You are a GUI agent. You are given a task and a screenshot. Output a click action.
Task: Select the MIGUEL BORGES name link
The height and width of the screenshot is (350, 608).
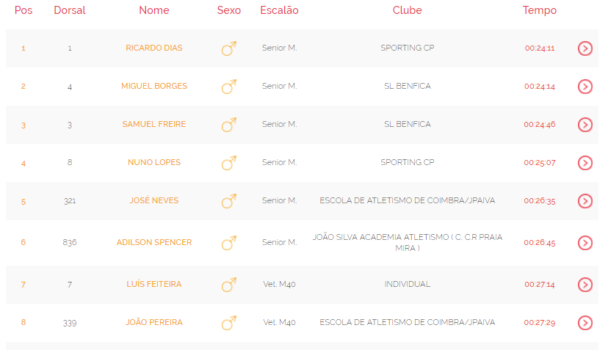pos(154,86)
